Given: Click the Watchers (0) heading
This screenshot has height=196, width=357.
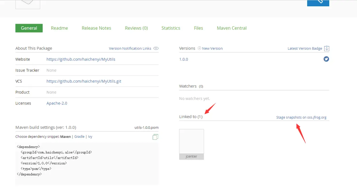Looking at the screenshot, I should pos(191,86).
